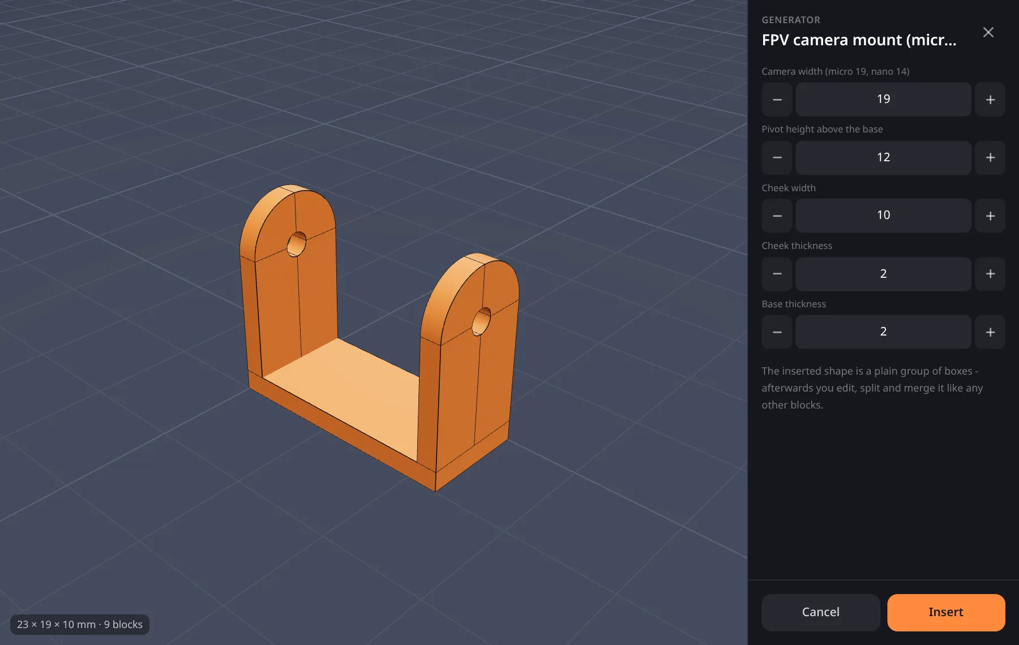Increase pivot height above the base
This screenshot has width=1019, height=645.
[990, 158]
